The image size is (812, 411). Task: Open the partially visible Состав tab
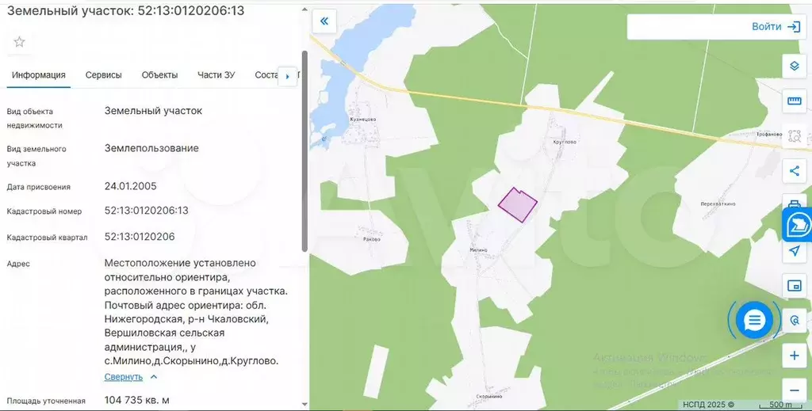pos(266,75)
